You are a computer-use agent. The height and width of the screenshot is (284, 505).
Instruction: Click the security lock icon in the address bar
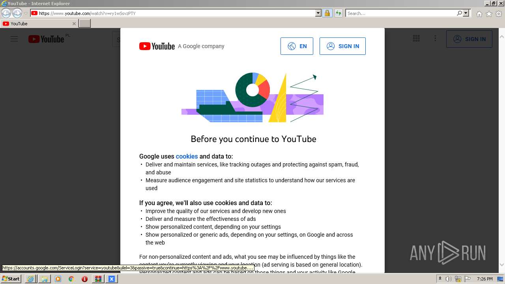pos(327,13)
